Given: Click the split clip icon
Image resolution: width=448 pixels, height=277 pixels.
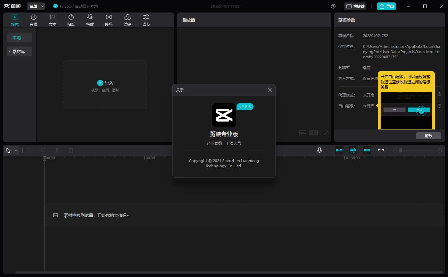Looking at the screenshot, I should pyautogui.click(x=57, y=150).
